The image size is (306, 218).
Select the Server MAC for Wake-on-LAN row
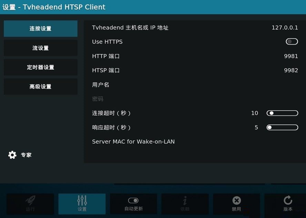tap(195, 142)
